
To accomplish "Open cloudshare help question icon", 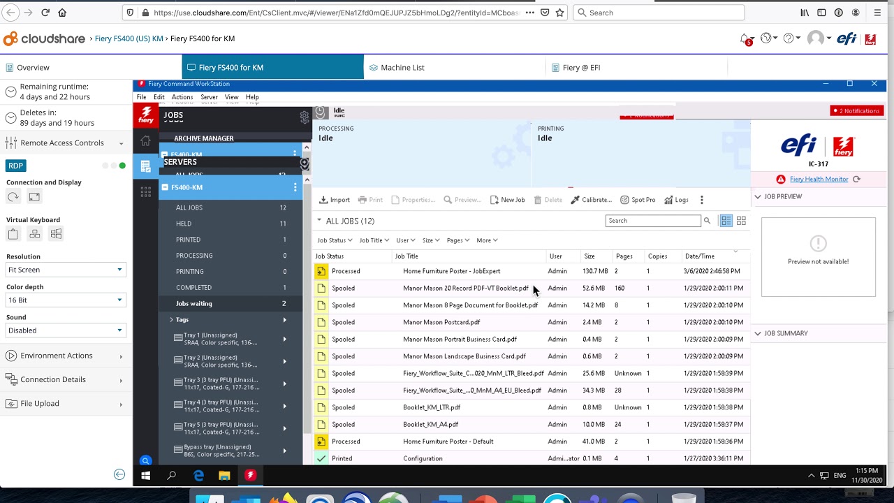I will [x=789, y=38].
